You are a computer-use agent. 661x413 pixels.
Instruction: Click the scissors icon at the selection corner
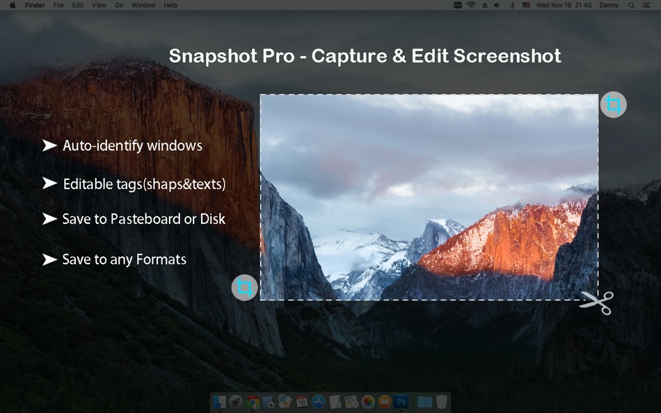coord(596,302)
